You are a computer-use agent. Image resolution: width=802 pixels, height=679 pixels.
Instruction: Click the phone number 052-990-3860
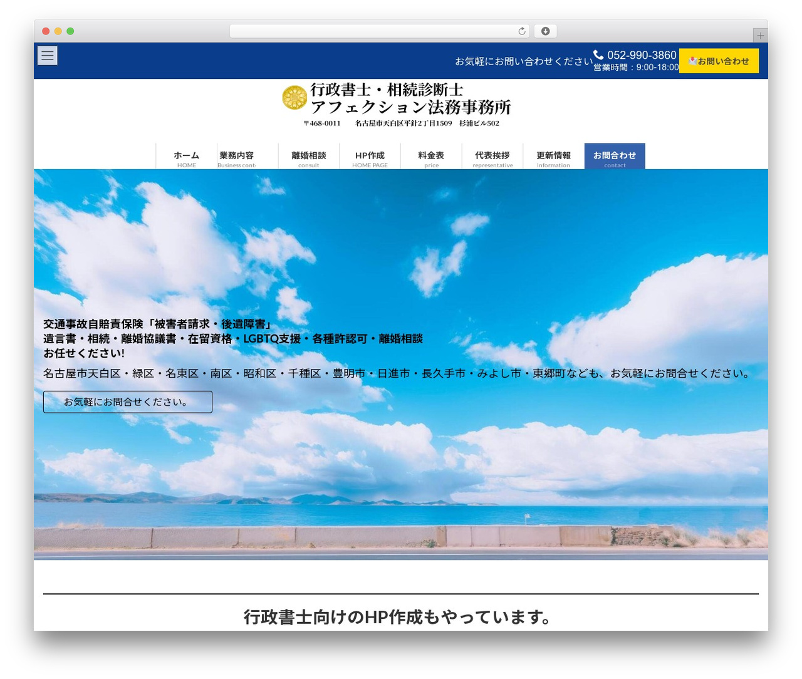[642, 55]
